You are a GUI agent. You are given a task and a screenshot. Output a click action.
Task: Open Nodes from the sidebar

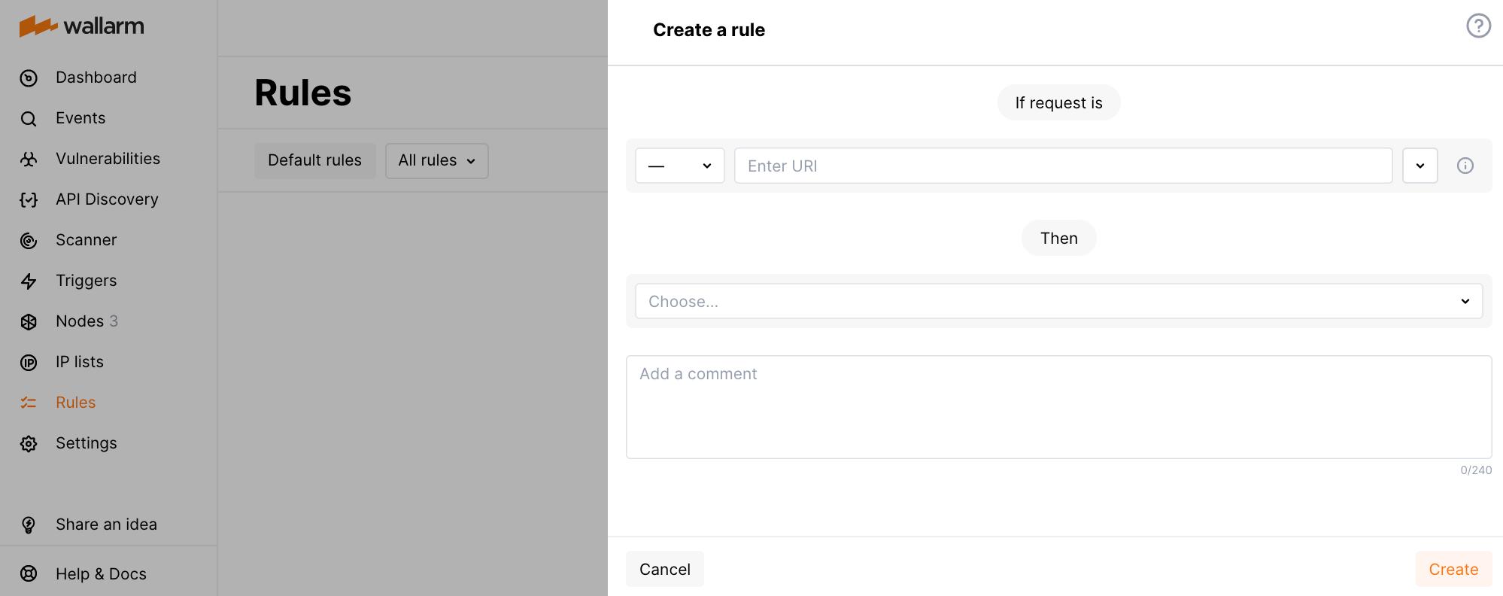[x=80, y=321]
